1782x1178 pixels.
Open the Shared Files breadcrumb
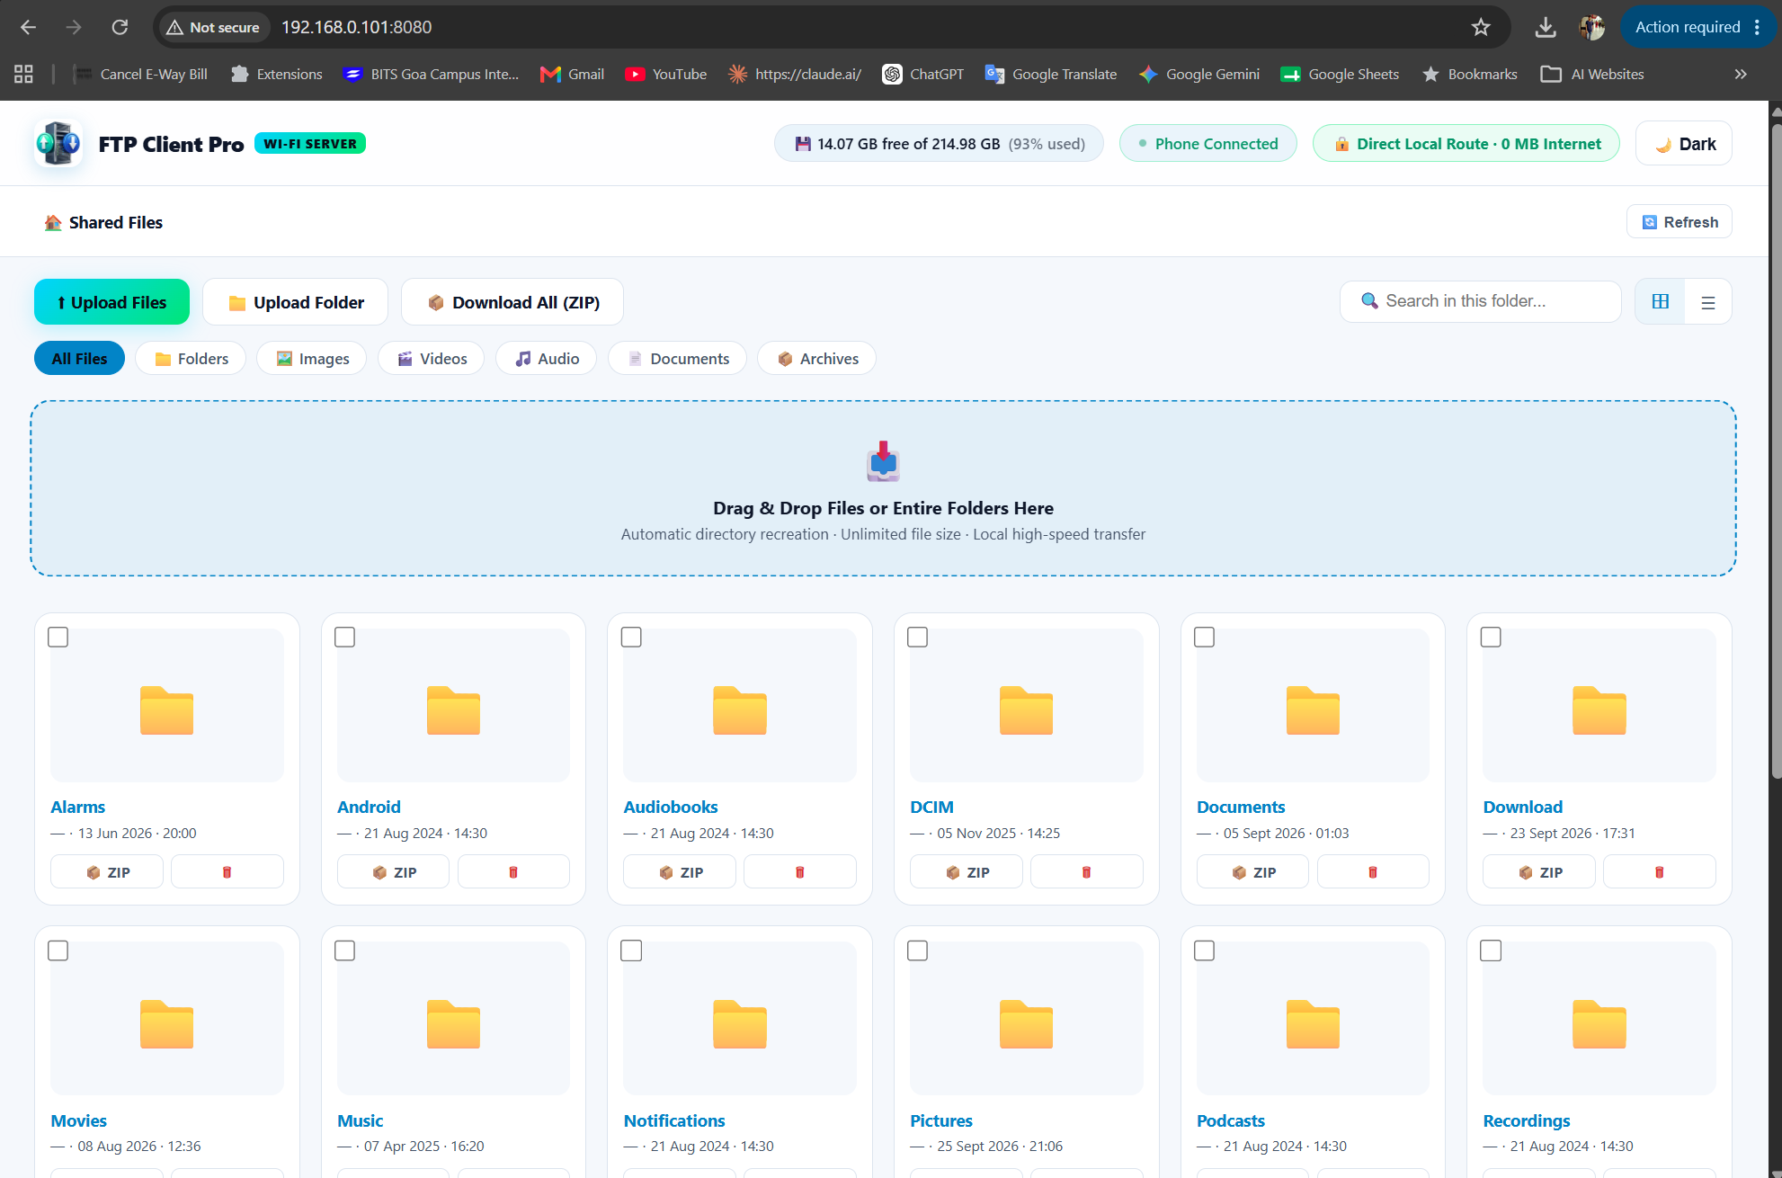coord(103,222)
